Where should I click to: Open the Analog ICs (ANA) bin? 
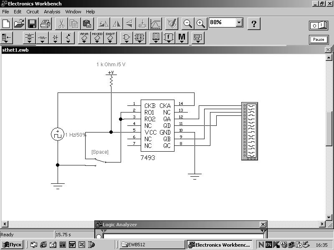point(84,37)
